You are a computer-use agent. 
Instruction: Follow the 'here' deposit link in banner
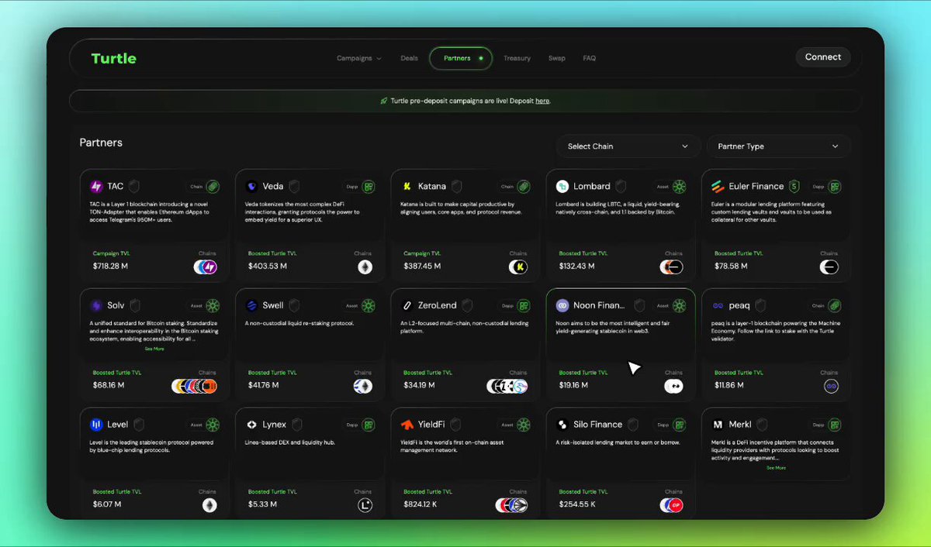542,101
